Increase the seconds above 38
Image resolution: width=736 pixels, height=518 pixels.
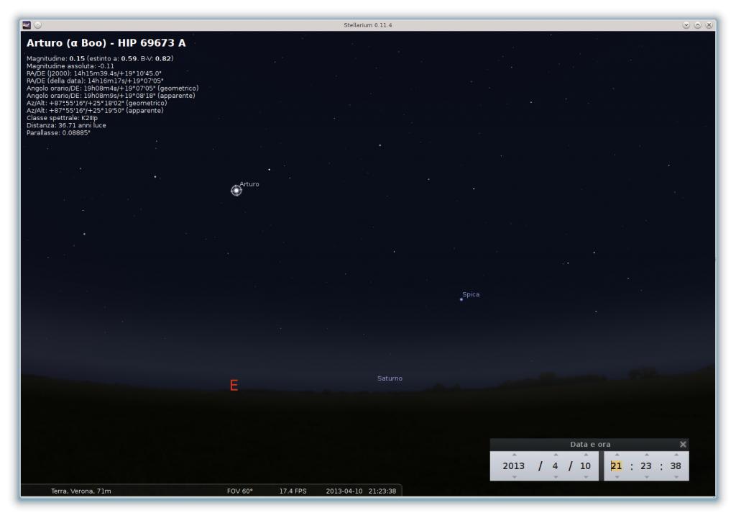(676, 455)
